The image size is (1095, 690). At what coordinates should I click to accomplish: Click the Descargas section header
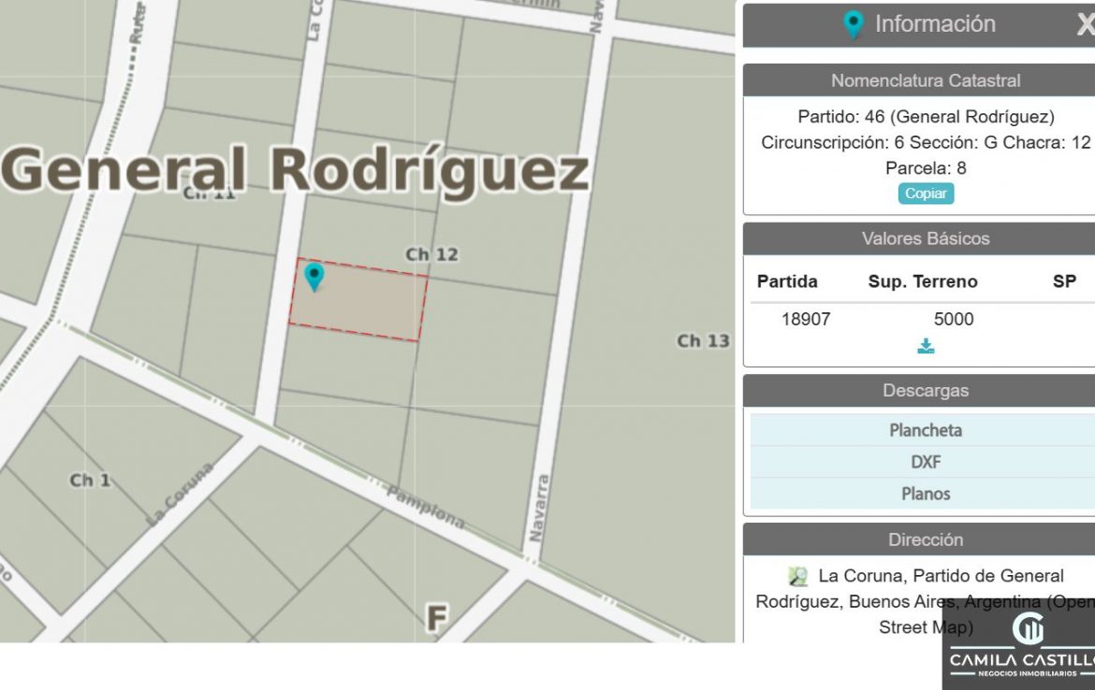(x=925, y=390)
